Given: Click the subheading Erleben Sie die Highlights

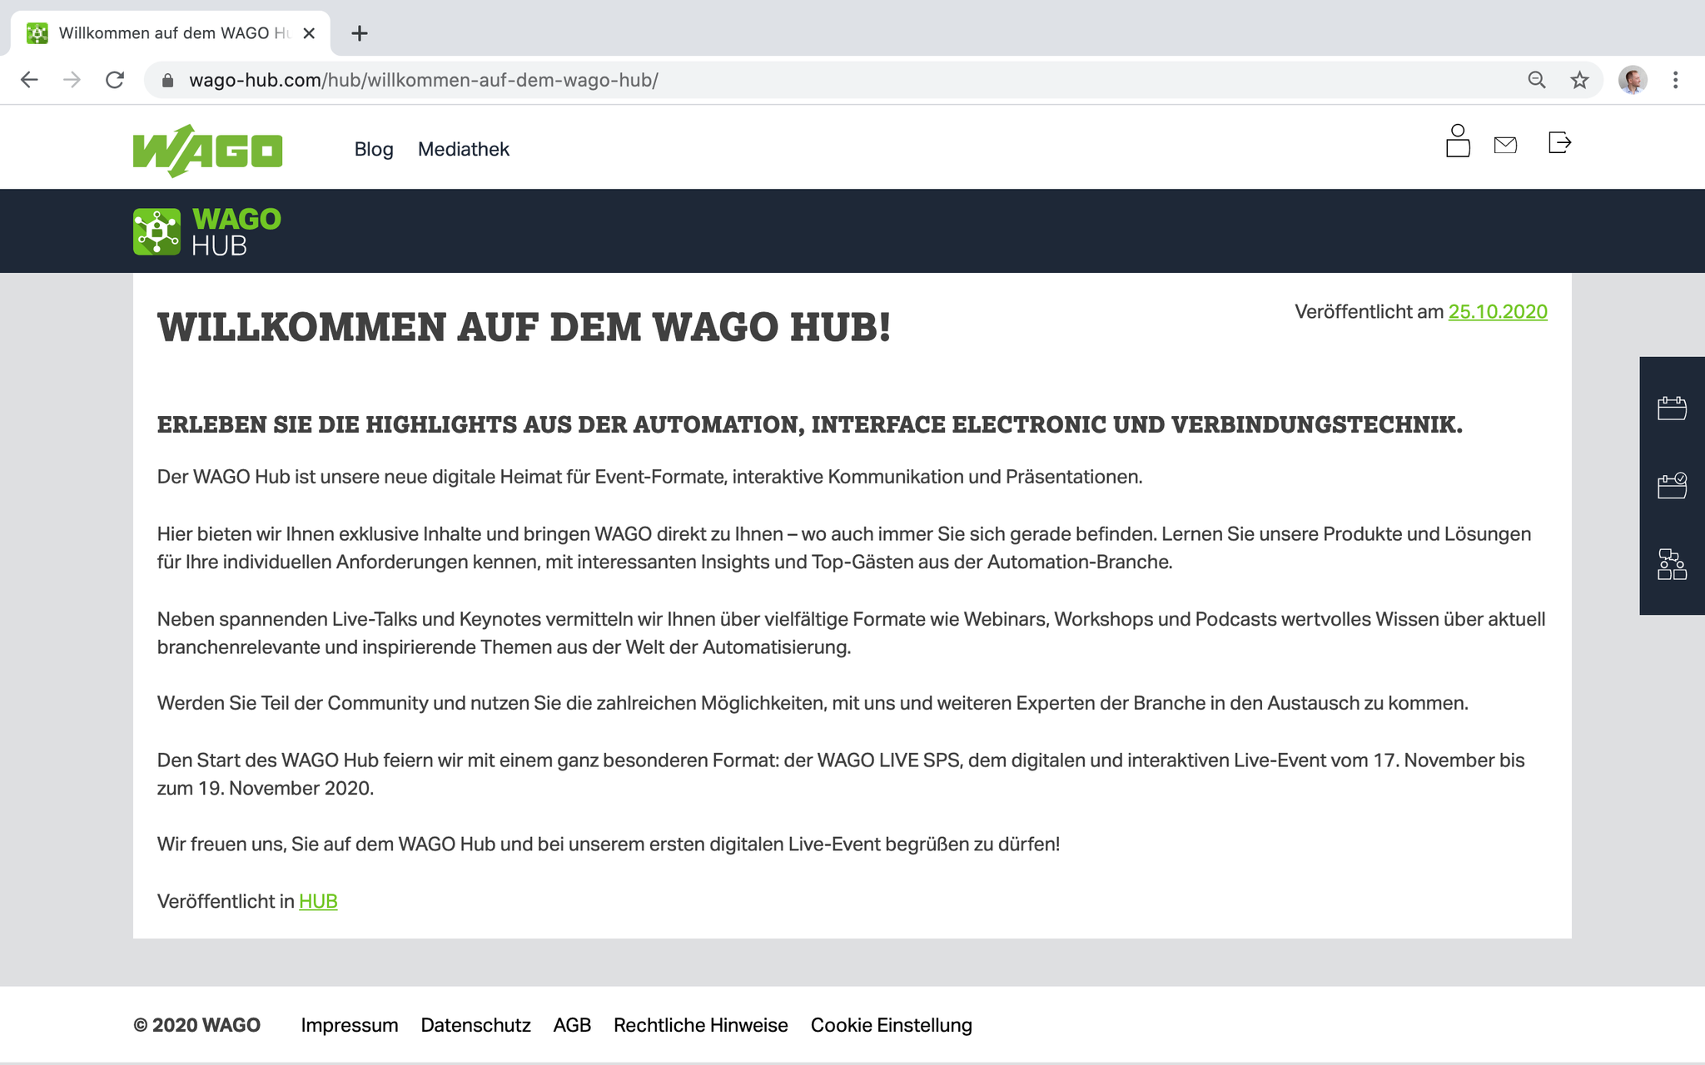Looking at the screenshot, I should pyautogui.click(x=809, y=424).
